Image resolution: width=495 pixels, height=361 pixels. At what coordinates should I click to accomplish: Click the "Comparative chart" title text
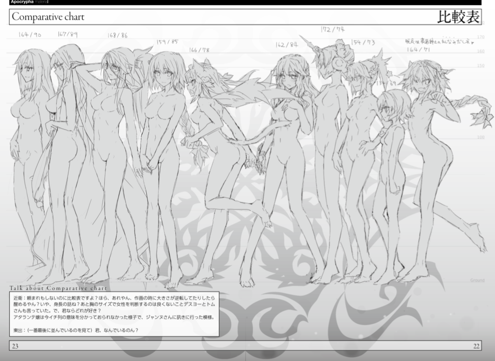click(48, 17)
